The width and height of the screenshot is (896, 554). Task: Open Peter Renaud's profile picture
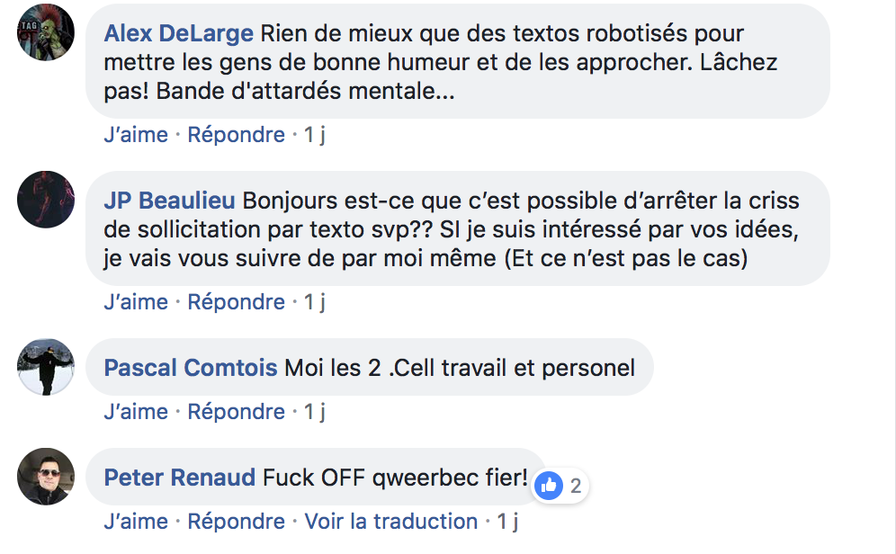46,477
